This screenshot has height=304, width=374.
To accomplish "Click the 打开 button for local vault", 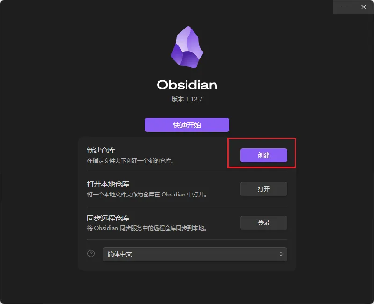I will coord(263,189).
